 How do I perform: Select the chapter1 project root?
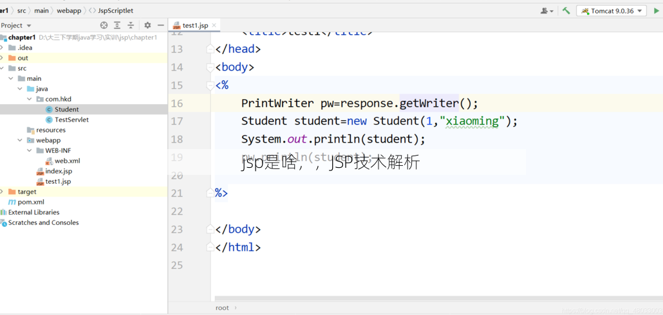(x=21, y=37)
